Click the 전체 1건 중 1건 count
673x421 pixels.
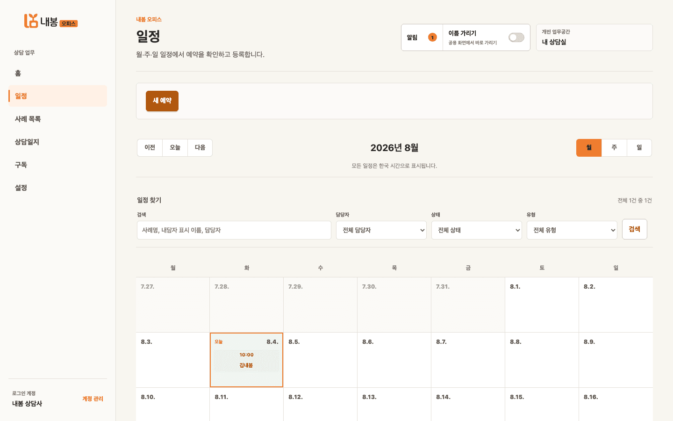point(635,200)
